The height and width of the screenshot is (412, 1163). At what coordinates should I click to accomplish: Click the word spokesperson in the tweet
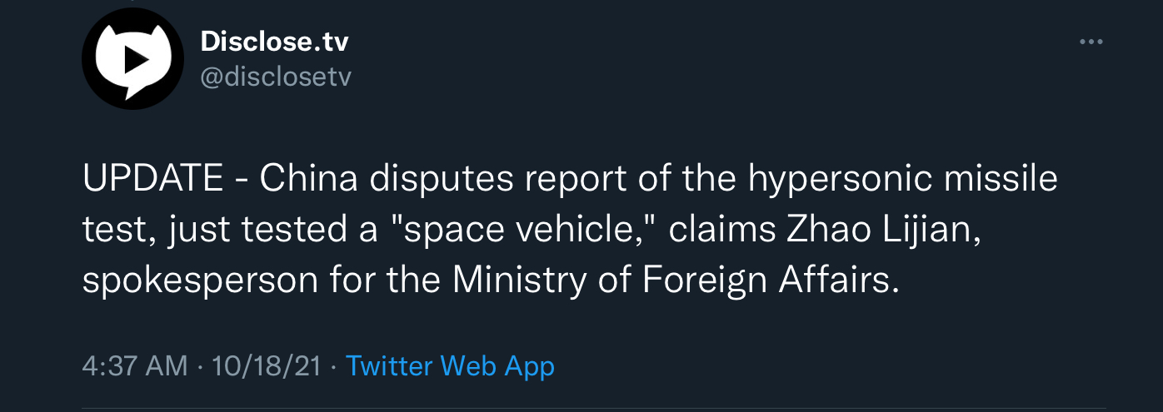click(x=200, y=280)
